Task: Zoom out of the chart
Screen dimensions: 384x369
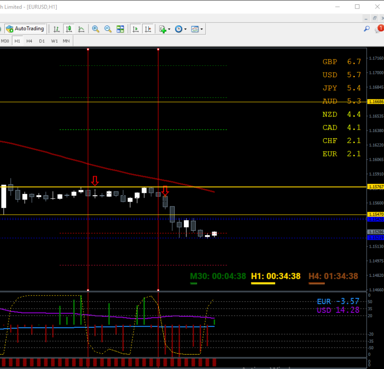Action: 107,29
